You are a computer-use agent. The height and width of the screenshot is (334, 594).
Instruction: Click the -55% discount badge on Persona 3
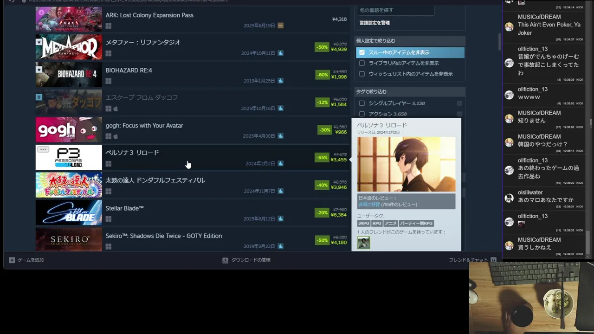[x=322, y=158]
